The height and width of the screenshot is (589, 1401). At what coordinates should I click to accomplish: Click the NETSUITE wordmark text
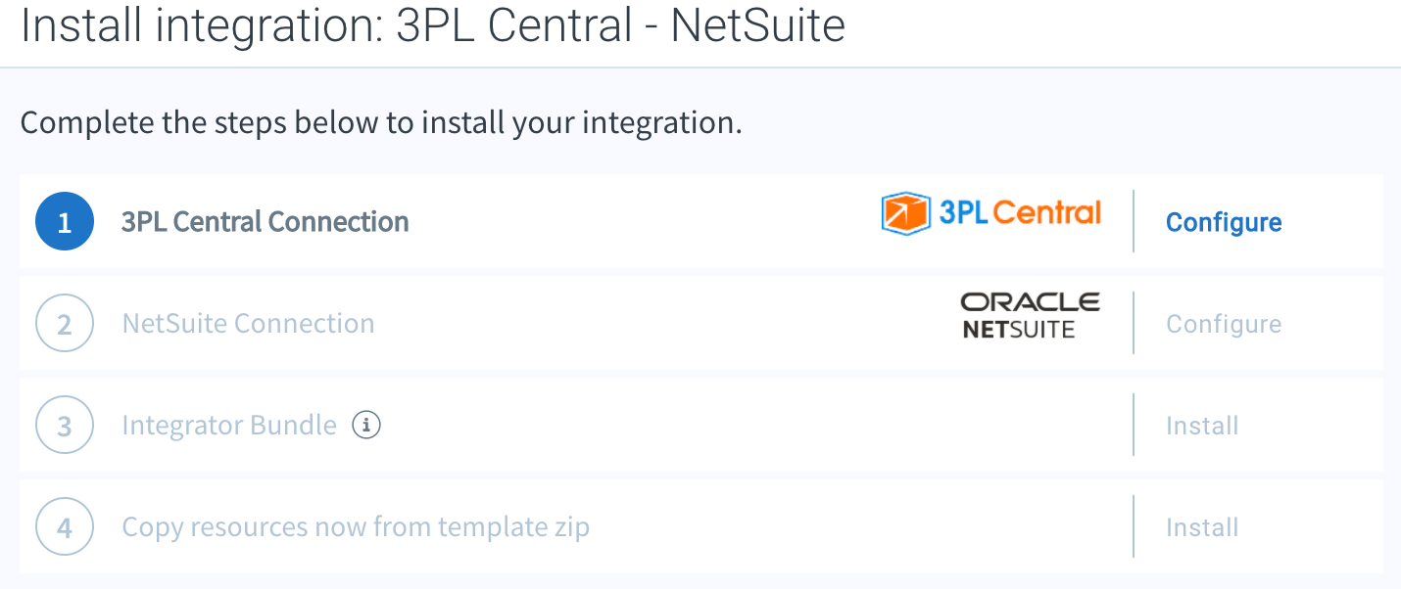1019,330
